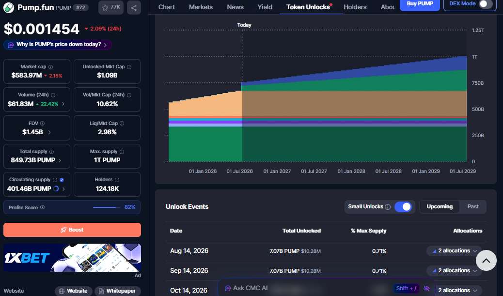503x296 pixels.
Task: Click the Buy PUMP button
Action: (x=420, y=4)
